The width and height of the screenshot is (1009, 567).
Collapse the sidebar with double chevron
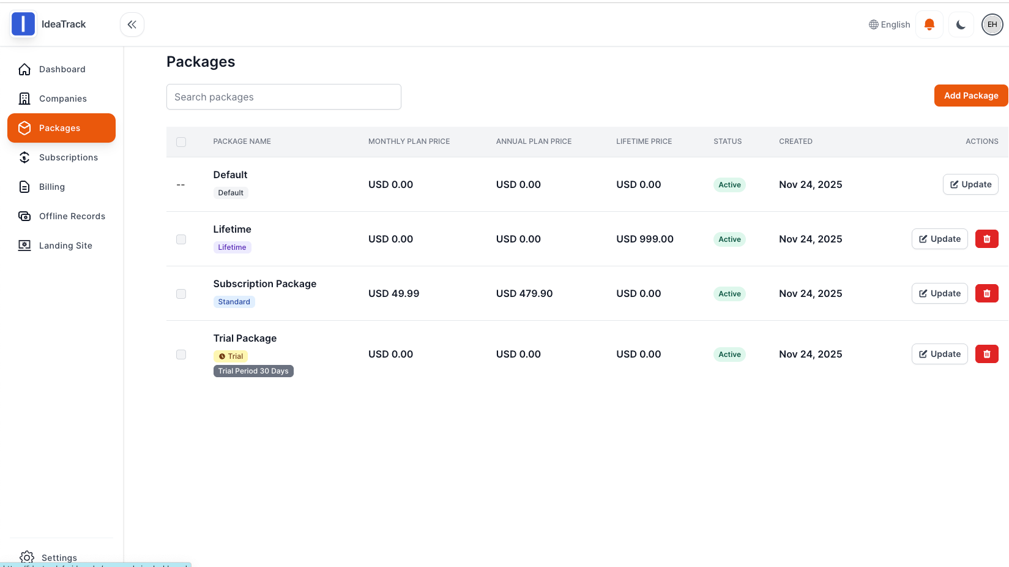coord(132,24)
